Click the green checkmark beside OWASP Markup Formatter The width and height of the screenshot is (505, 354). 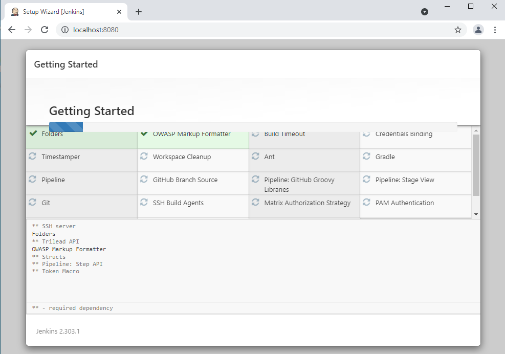pos(144,134)
